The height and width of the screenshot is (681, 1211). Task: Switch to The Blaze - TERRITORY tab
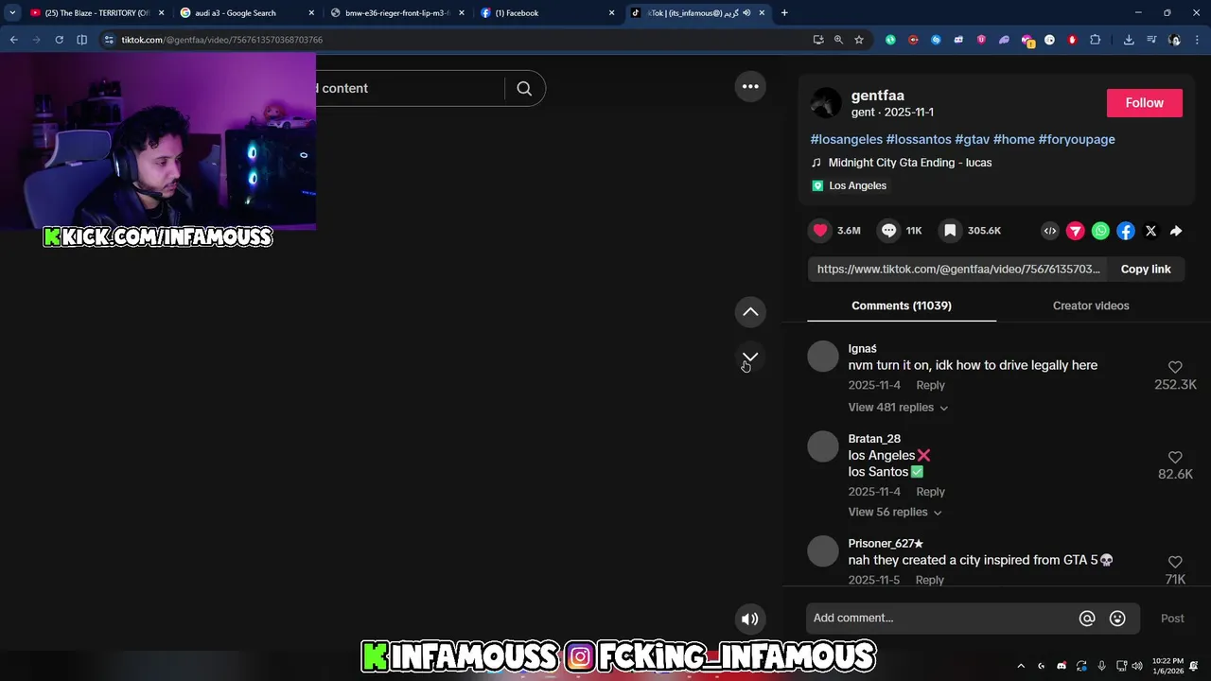pos(97,13)
